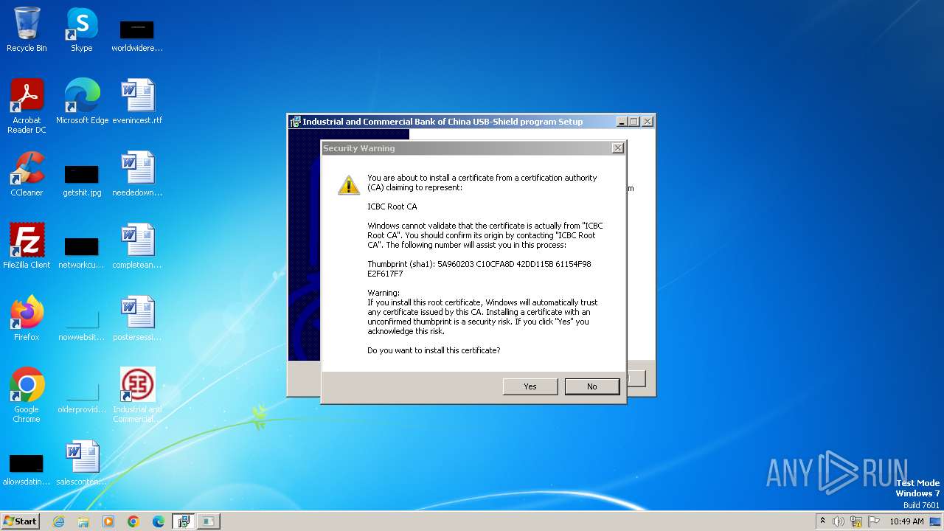Open the Action Center flag icon

[874, 521]
